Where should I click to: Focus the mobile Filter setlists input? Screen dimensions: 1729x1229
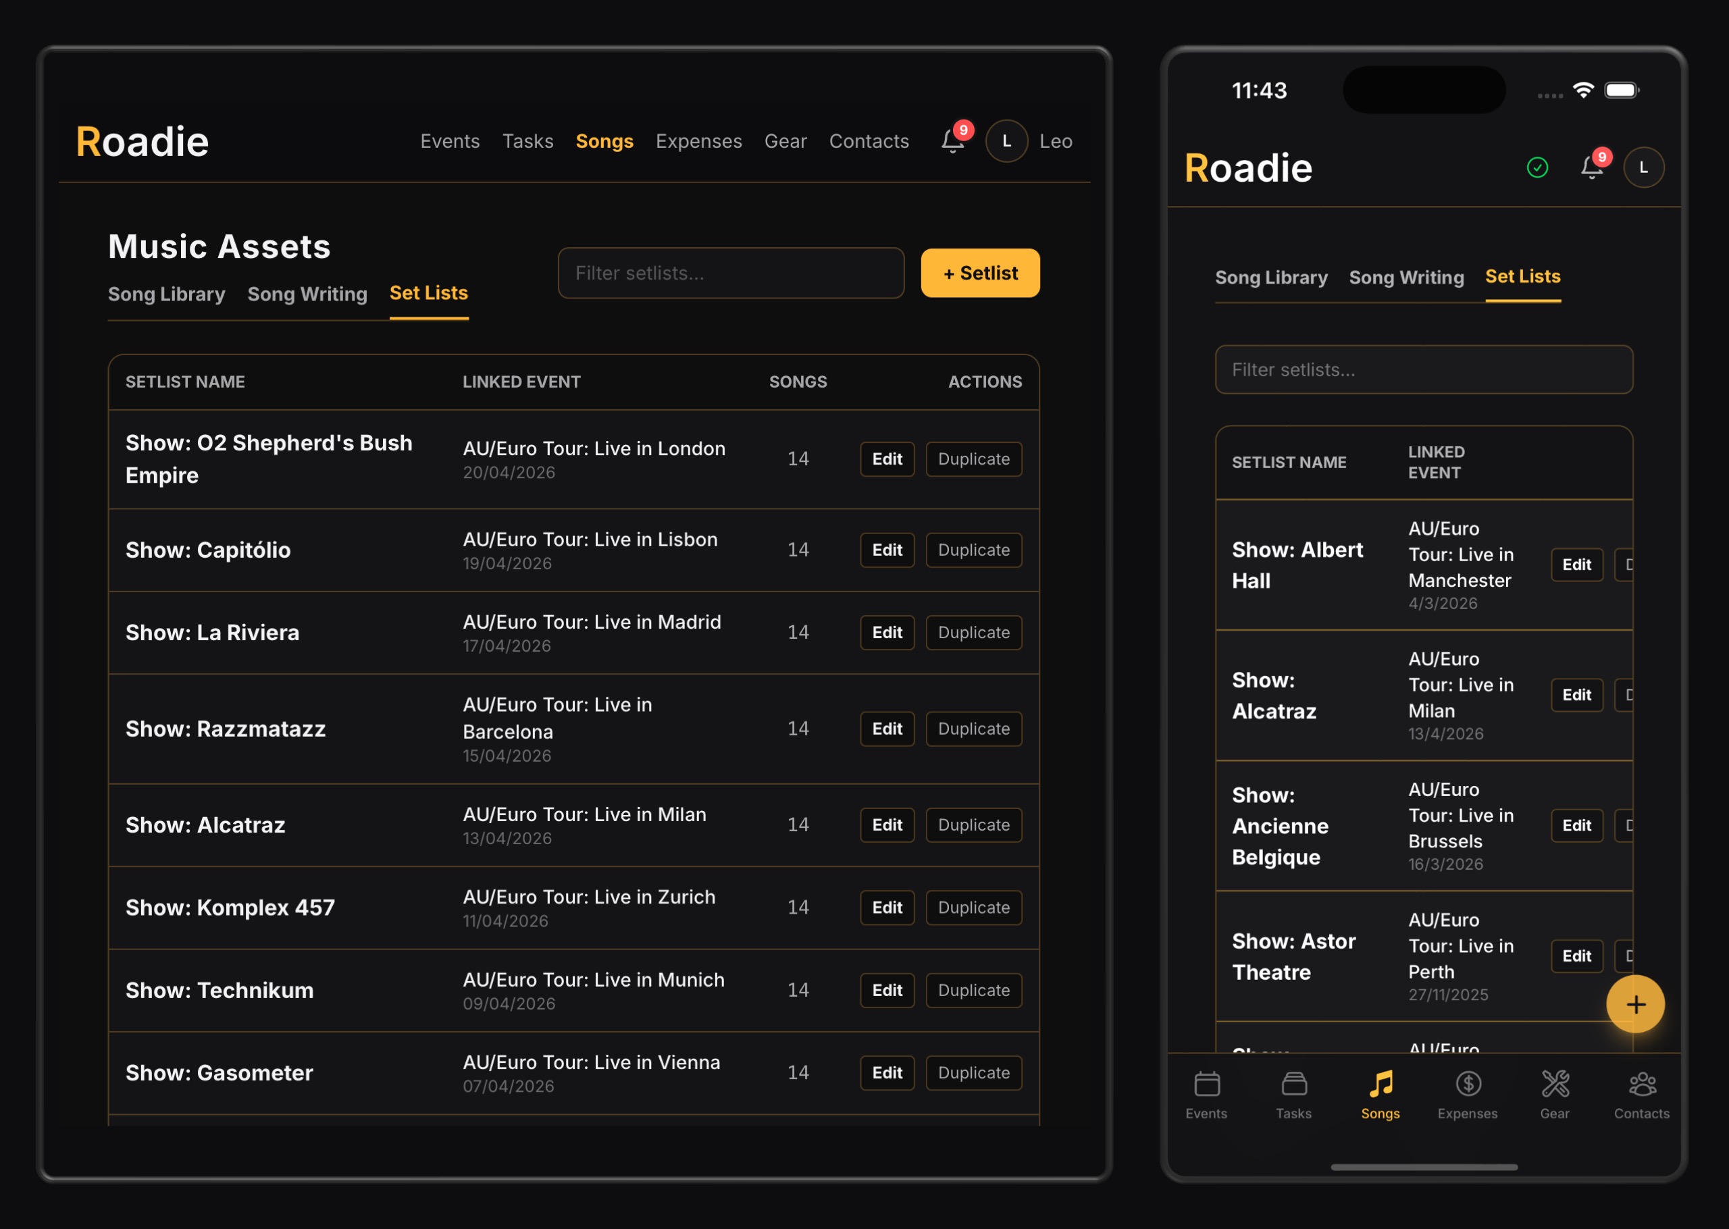[x=1423, y=370]
